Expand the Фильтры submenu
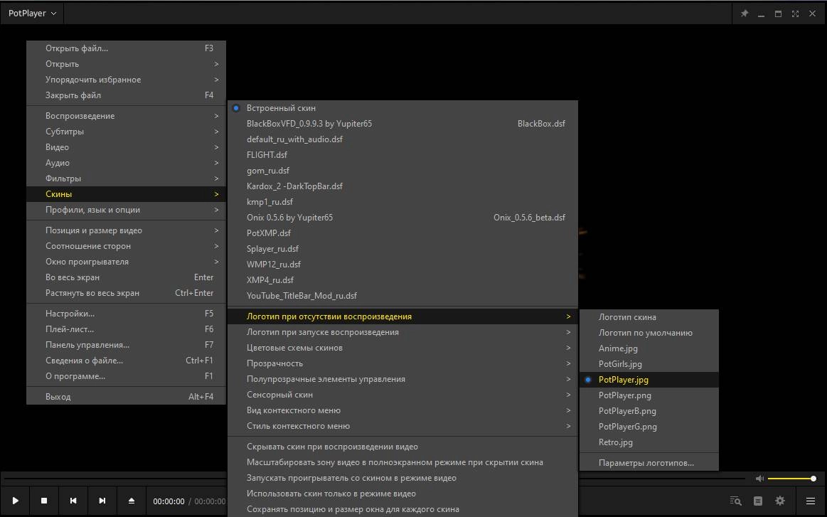 (x=126, y=178)
